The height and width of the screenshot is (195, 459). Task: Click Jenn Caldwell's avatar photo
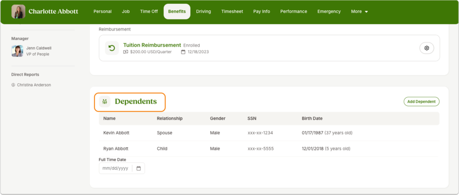point(17,51)
